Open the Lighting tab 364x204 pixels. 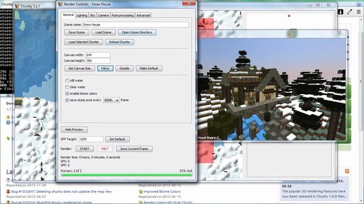click(x=82, y=15)
